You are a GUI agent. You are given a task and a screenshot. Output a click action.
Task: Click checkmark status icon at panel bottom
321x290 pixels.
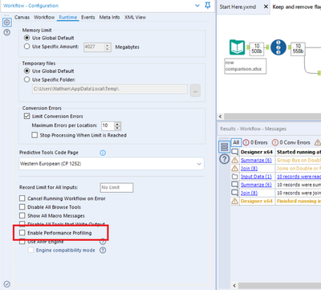[7, 284]
